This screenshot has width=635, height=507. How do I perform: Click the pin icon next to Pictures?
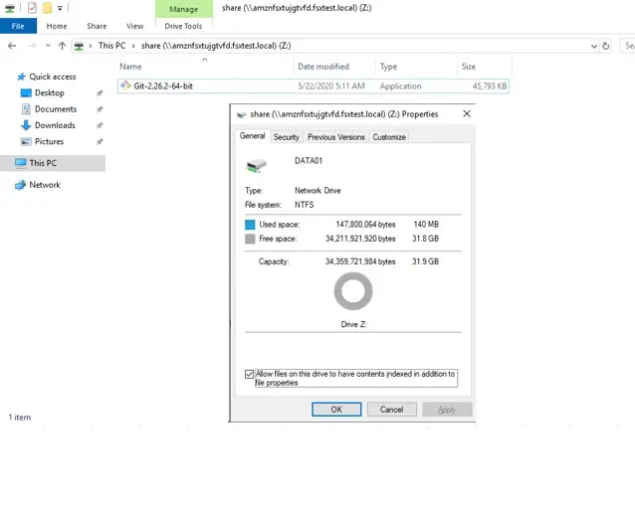pos(100,142)
